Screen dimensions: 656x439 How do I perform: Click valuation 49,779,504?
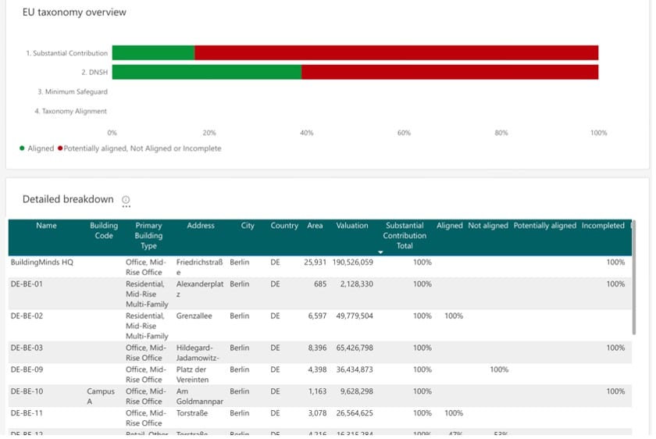coord(355,316)
